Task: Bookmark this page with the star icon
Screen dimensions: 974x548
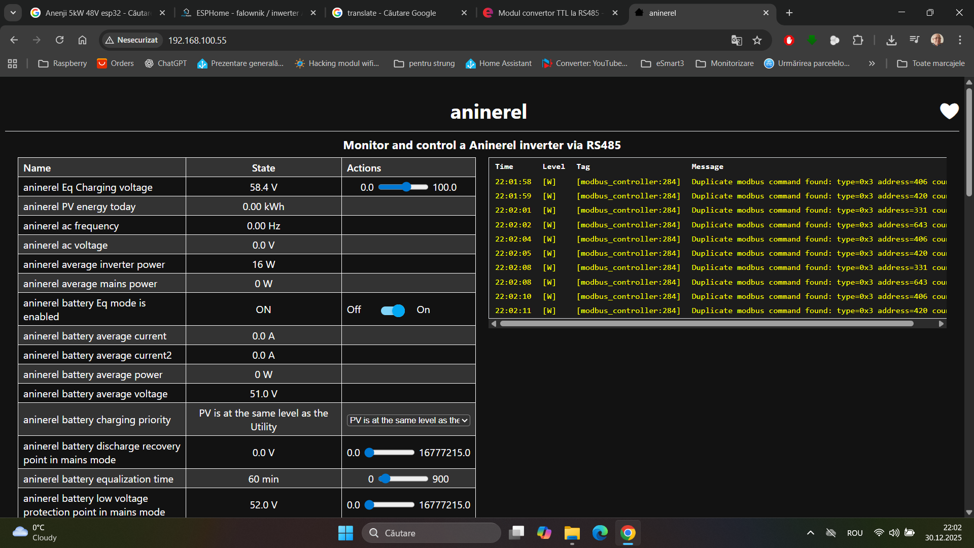Action: click(x=757, y=40)
